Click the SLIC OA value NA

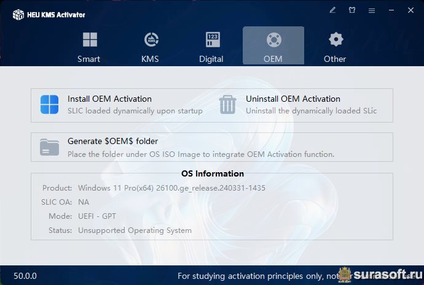(x=84, y=202)
